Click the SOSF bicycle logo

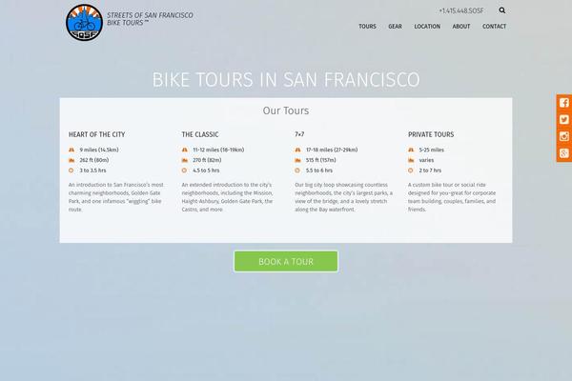click(84, 22)
